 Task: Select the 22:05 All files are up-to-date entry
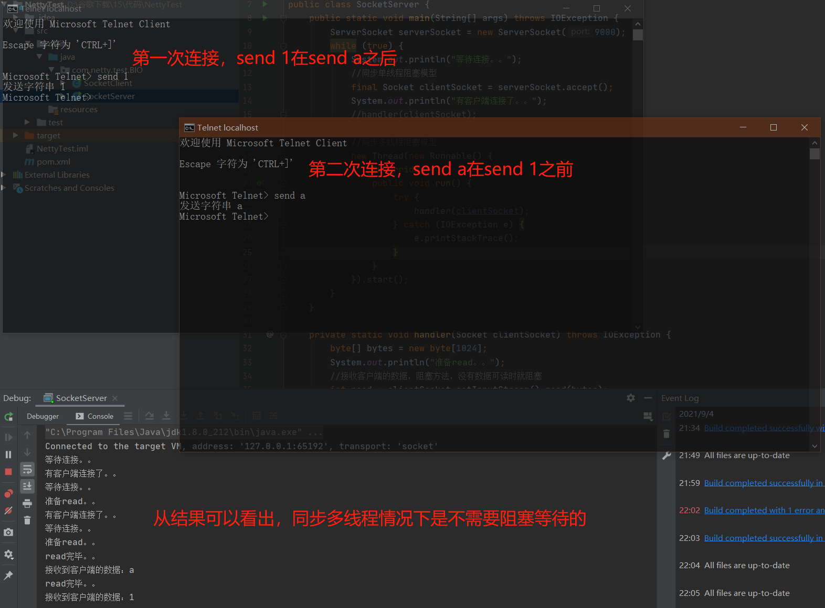747,593
